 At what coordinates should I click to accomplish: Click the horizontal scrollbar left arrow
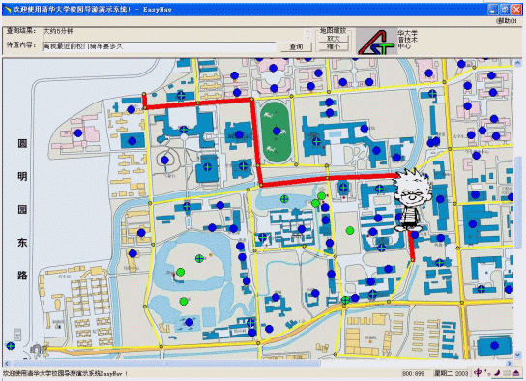pos(7,364)
